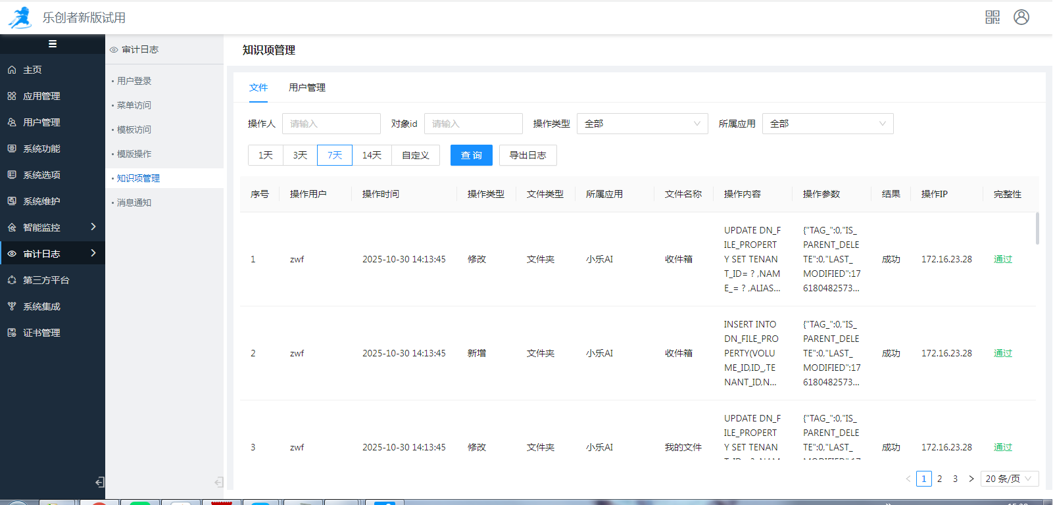Open the 所属应用 dropdown

click(x=827, y=124)
